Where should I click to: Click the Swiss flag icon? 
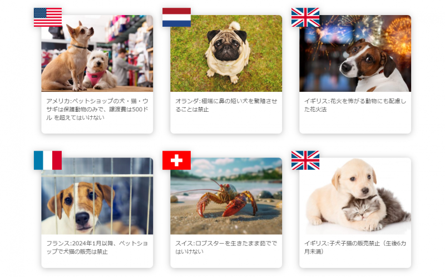coord(176,160)
